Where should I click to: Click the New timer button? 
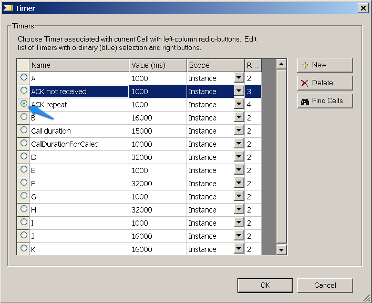coord(325,65)
